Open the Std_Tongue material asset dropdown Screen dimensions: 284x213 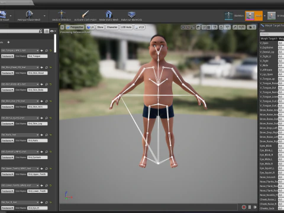coord(20,50)
